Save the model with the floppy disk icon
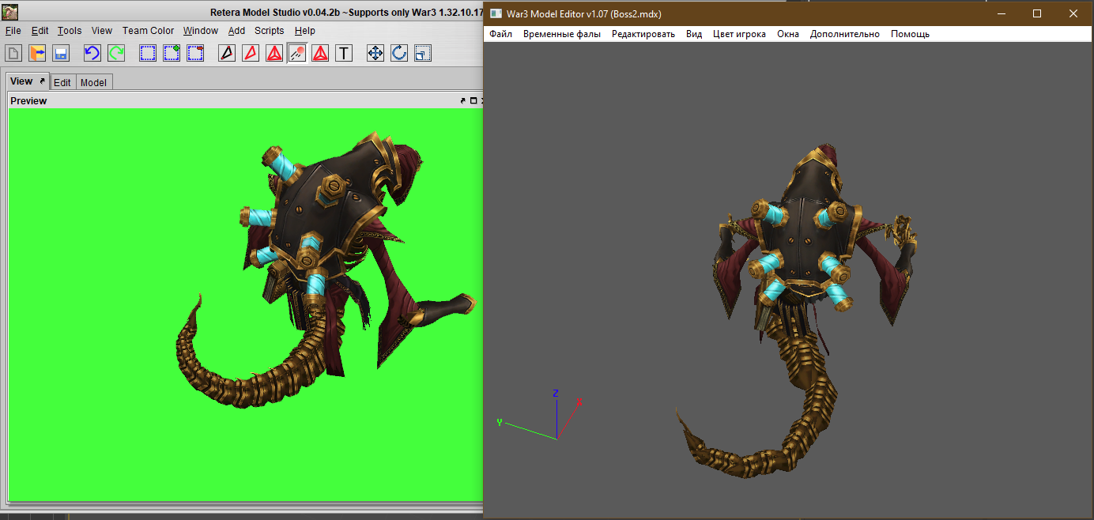Viewport: 1094px width, 520px height. [61, 53]
